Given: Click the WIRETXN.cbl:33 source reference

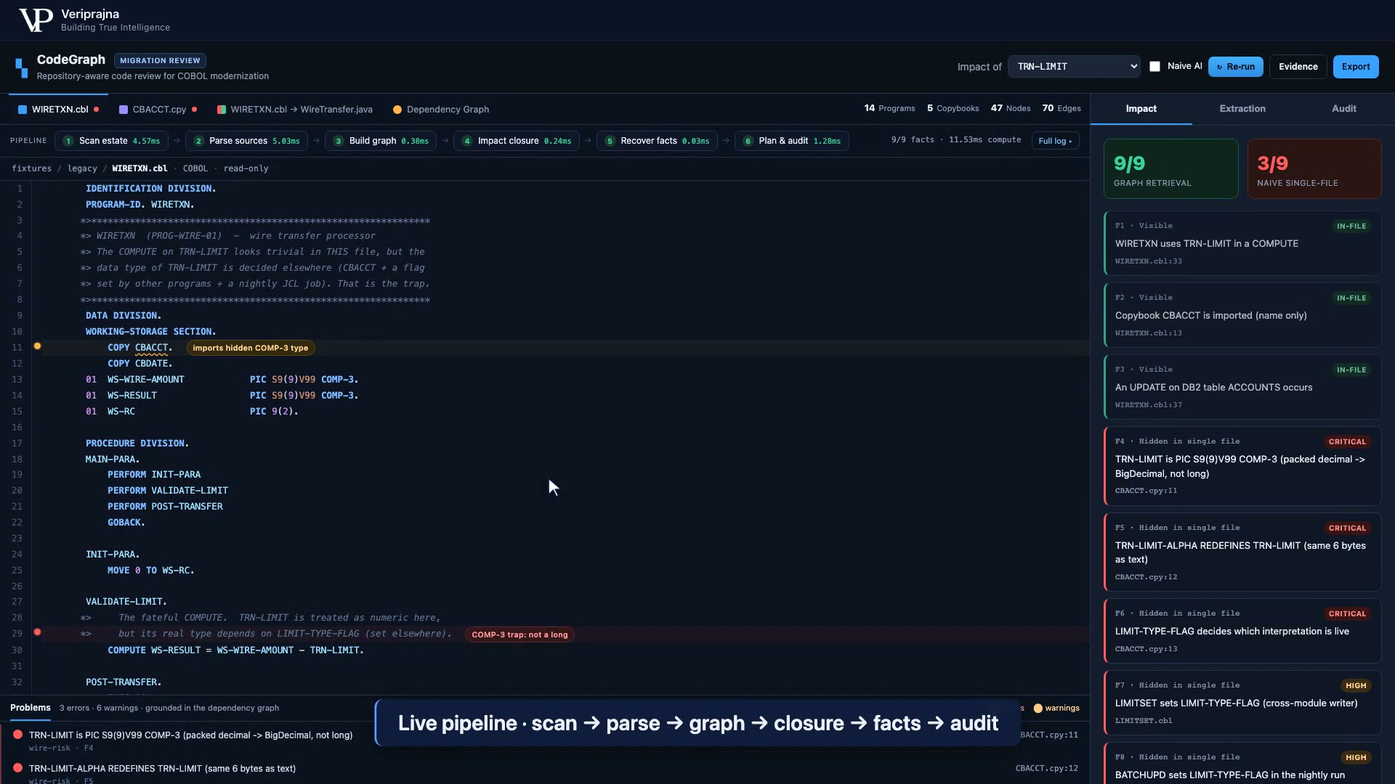Looking at the screenshot, I should [x=1148, y=261].
